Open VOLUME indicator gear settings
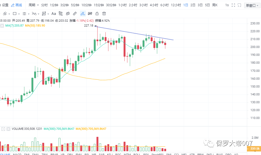The height and width of the screenshot is (155, 261). coord(3,129)
